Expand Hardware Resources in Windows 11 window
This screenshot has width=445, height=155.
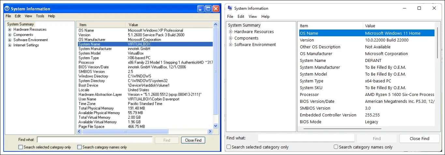(231, 32)
